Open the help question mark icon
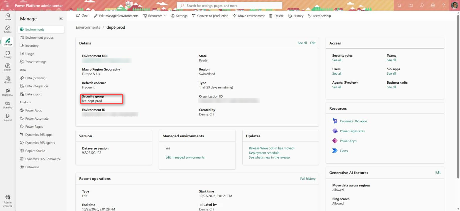Image resolution: width=460 pixels, height=211 pixels. pos(444,5)
